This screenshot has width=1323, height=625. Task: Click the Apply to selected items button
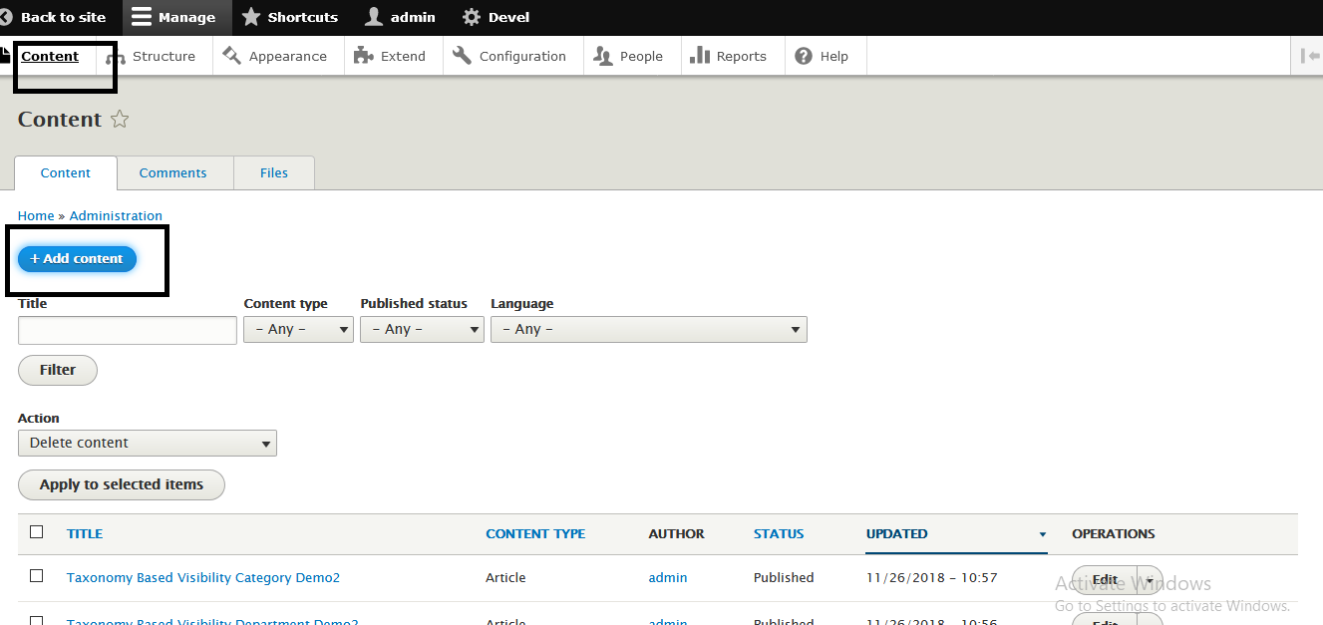coord(122,484)
